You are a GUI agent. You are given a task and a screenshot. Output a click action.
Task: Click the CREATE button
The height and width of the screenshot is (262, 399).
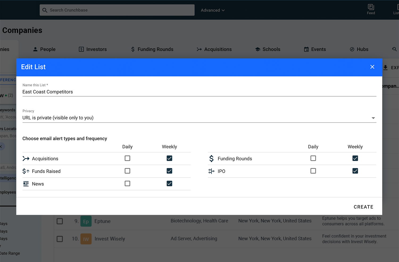coord(363,207)
